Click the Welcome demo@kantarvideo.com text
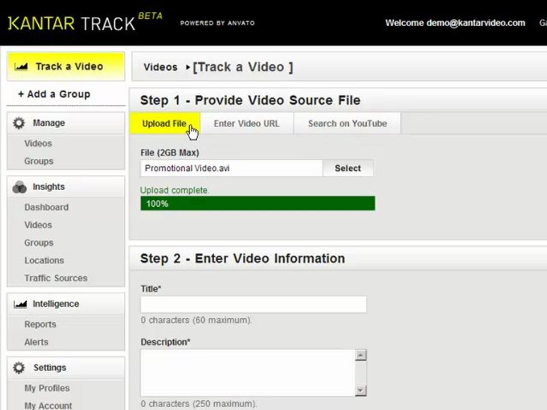 455,23
